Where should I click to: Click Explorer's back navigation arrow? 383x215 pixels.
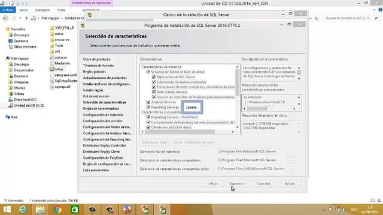tap(5, 19)
